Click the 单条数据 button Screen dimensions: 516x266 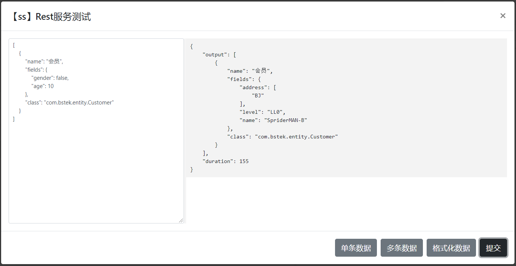pyautogui.click(x=356, y=248)
